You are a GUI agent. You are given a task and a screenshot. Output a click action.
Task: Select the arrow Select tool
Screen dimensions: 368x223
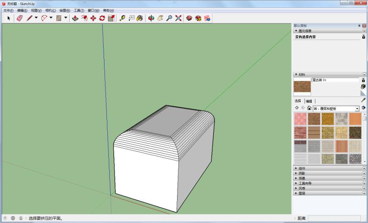(x=9, y=18)
